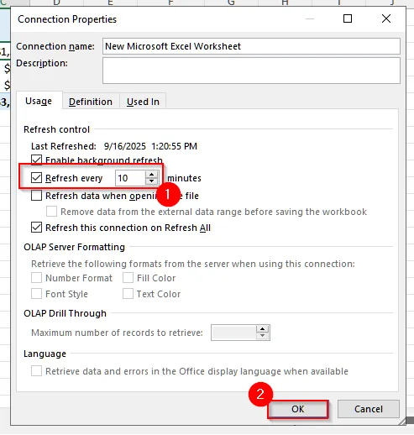
Task: Click the OLAP Server Formatting heading
Action: click(x=74, y=247)
